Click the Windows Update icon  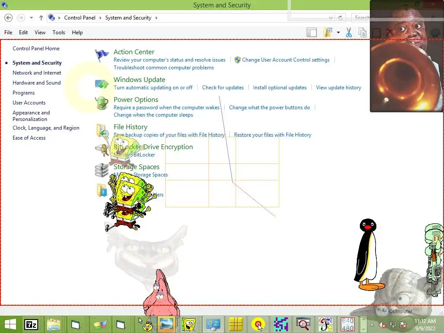click(101, 84)
